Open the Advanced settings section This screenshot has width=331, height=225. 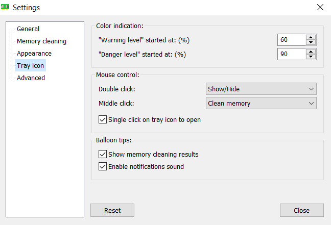tap(31, 78)
